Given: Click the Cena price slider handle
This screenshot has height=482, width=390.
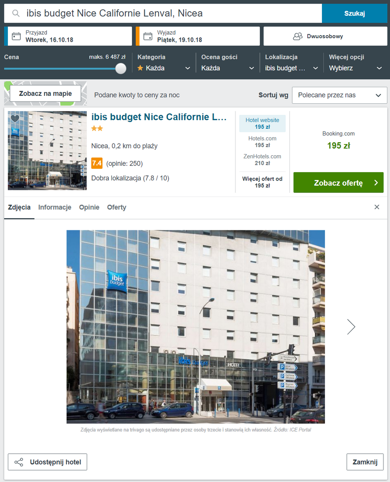Looking at the screenshot, I should [x=121, y=69].
